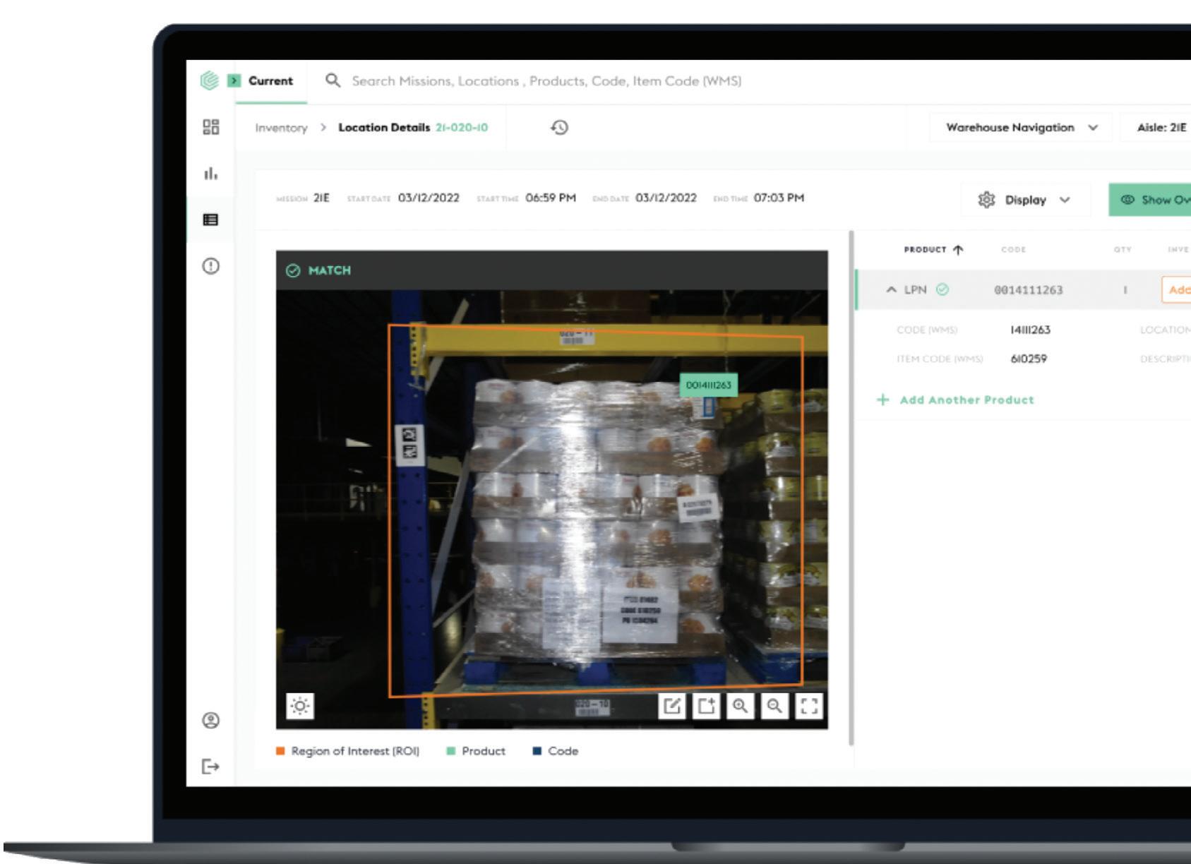This screenshot has height=864, width=1191.
Task: Click the QTY column header
Action: click(x=1123, y=249)
